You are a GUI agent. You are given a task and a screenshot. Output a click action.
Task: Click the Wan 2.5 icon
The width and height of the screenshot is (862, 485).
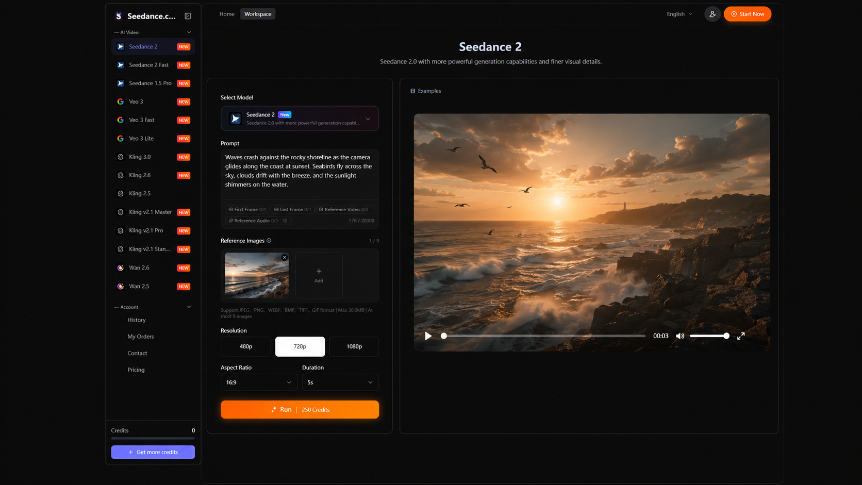tap(121, 286)
